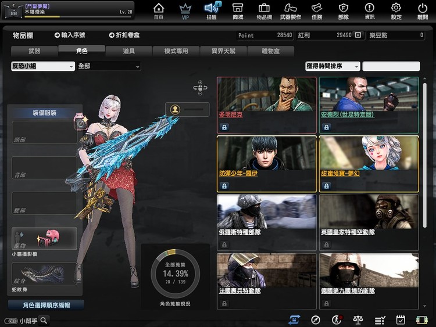Click the lock icon on the 多明尼克 card
The width and height of the screenshot is (436, 327).
[224, 127]
